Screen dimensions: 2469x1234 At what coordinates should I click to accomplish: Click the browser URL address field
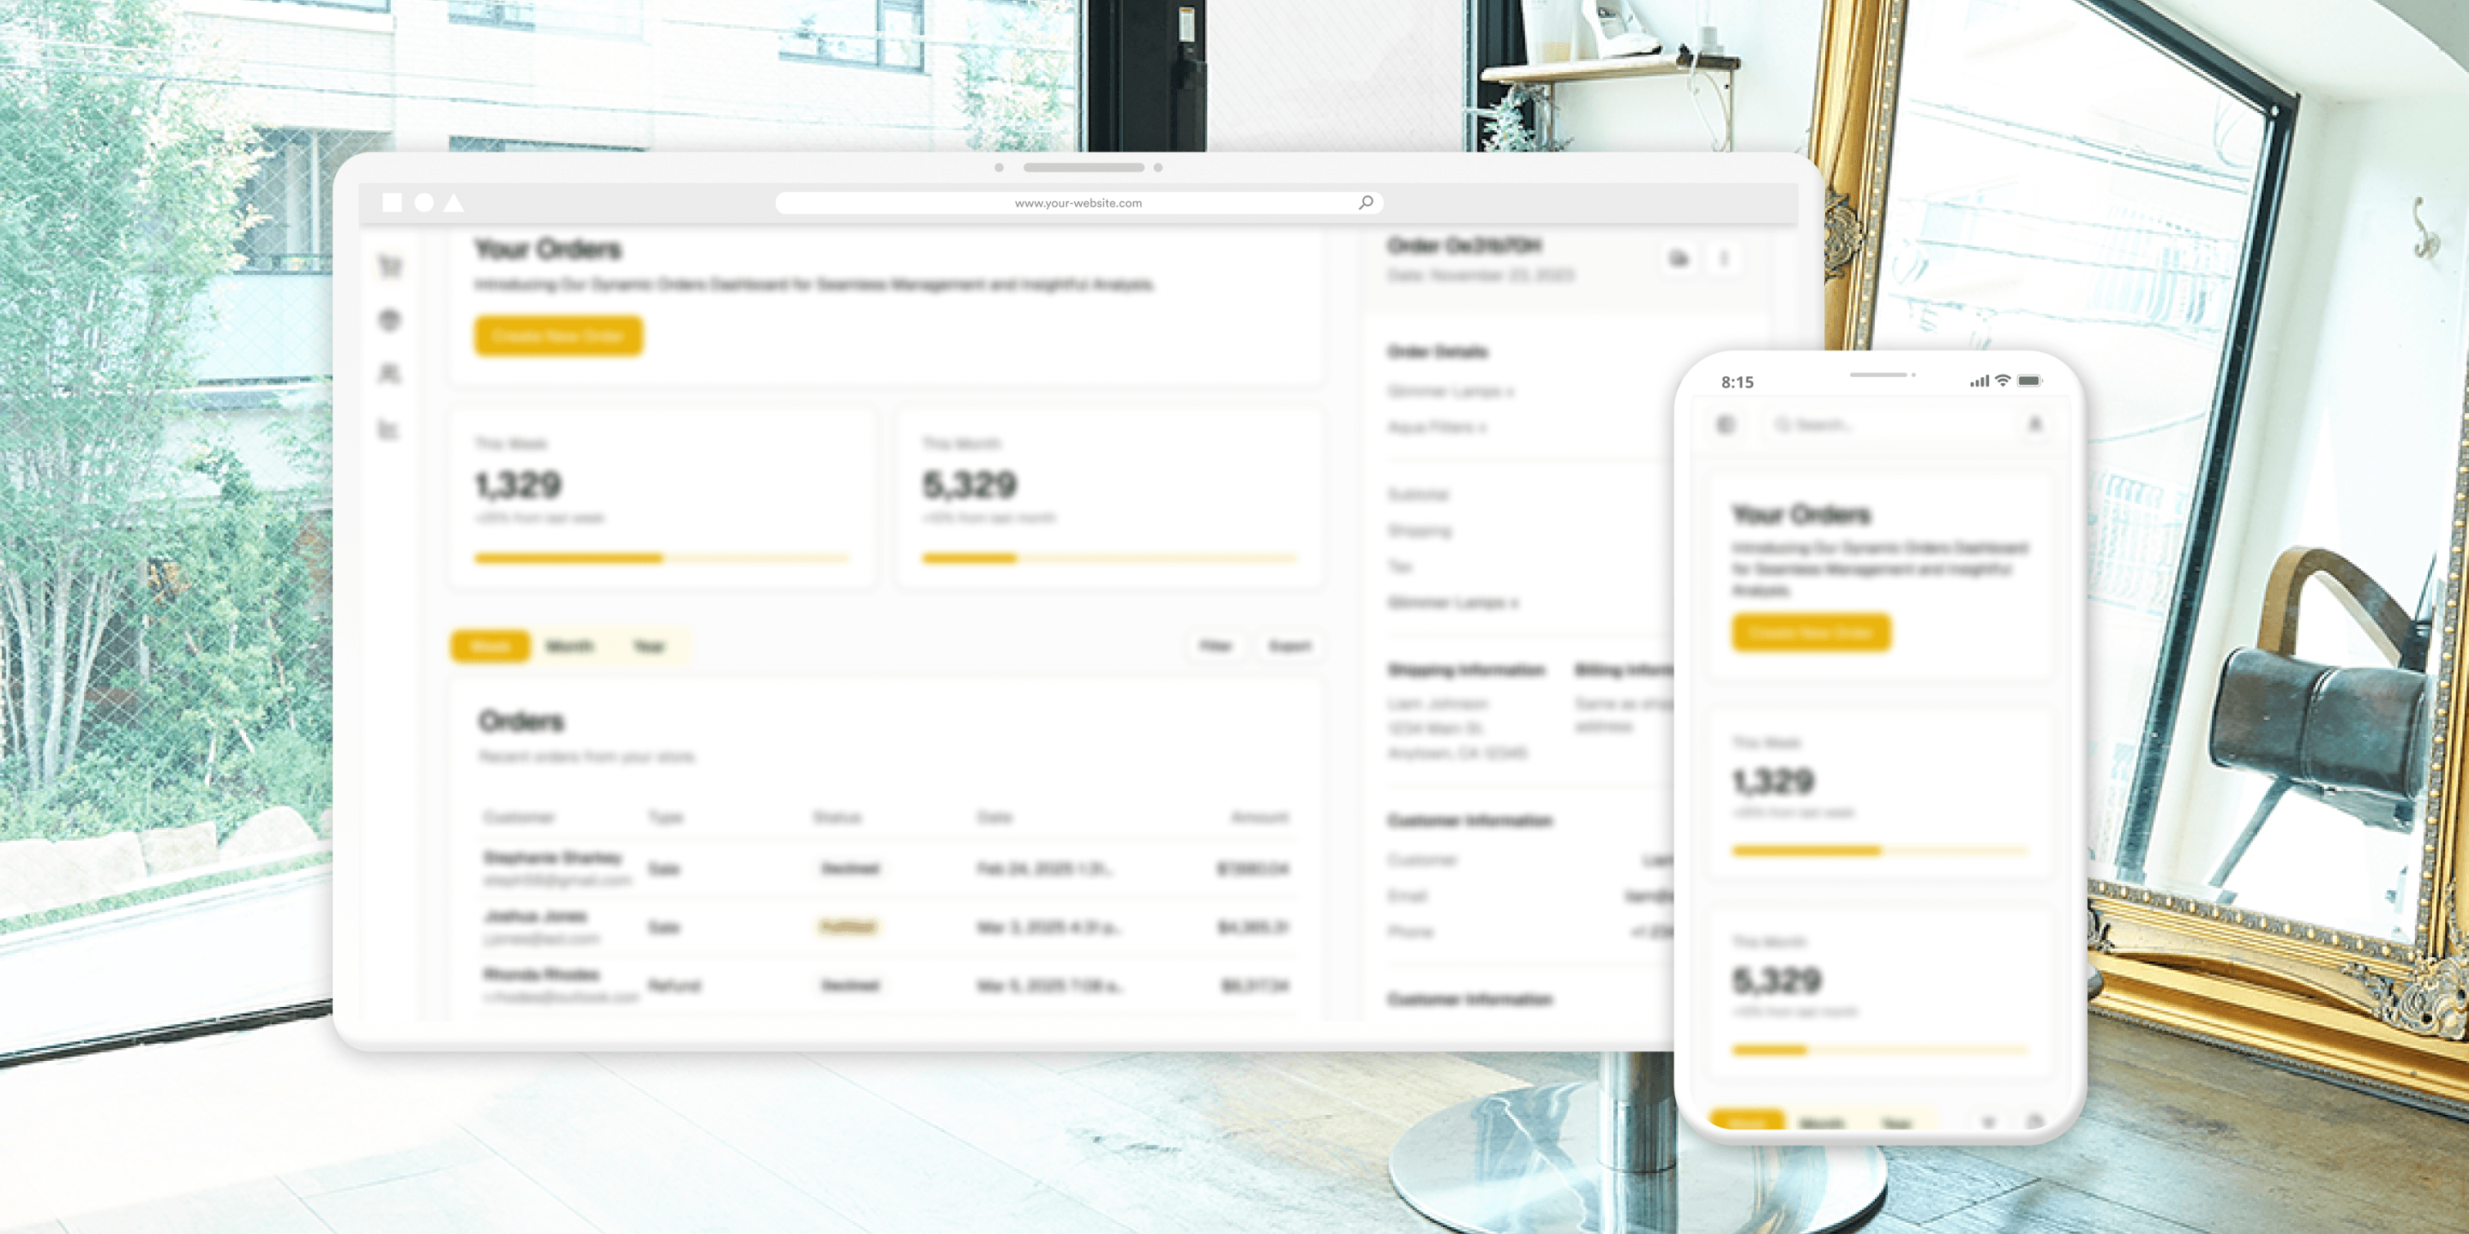tap(1078, 203)
